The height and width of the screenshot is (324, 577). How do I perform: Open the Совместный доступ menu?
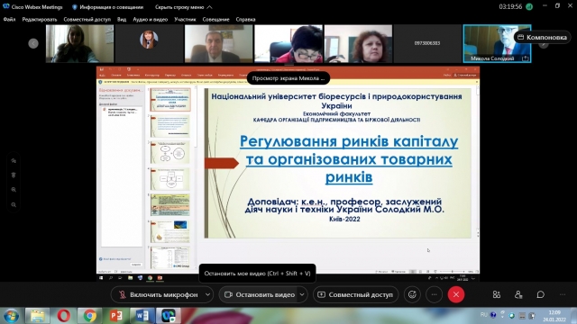pos(87,20)
